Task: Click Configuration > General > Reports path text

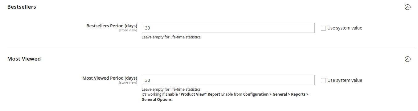Action: (x=276, y=94)
